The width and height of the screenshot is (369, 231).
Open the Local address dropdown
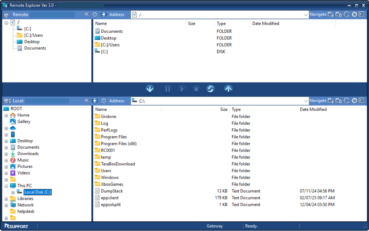[306, 101]
